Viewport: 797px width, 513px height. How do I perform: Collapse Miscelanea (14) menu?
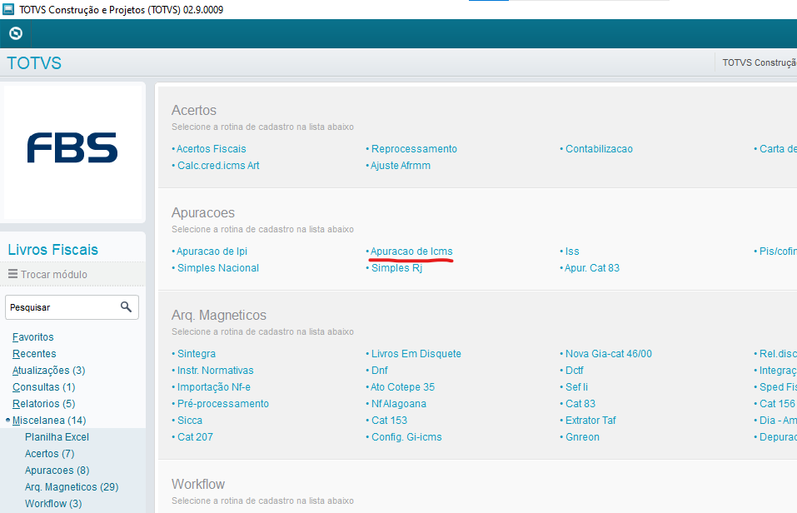coord(49,421)
